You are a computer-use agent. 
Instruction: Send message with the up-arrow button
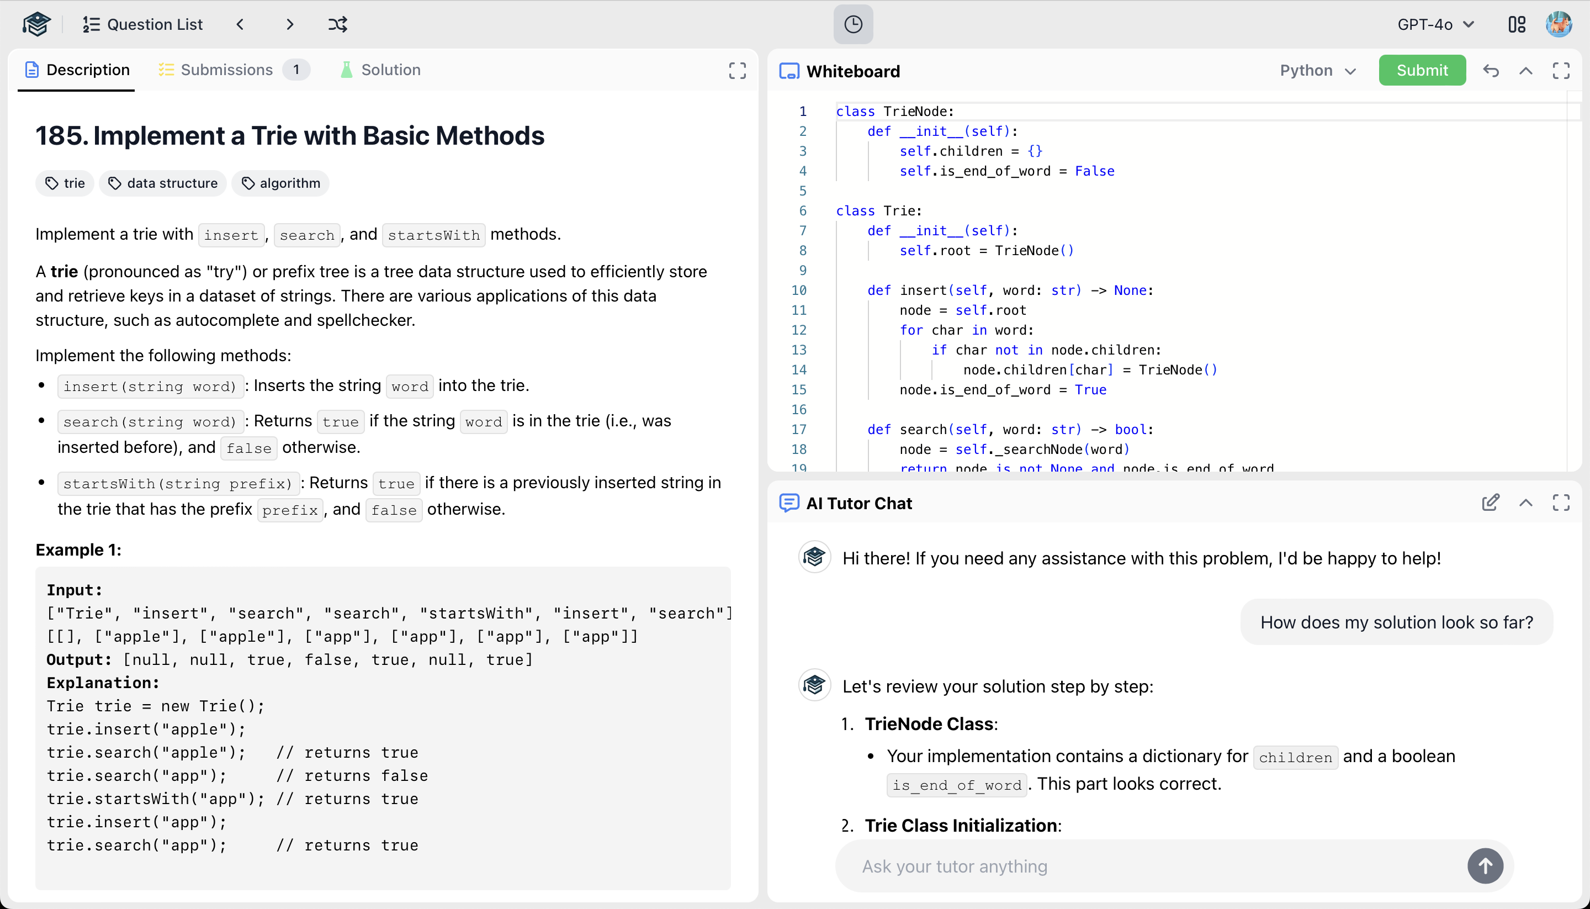coord(1485,866)
